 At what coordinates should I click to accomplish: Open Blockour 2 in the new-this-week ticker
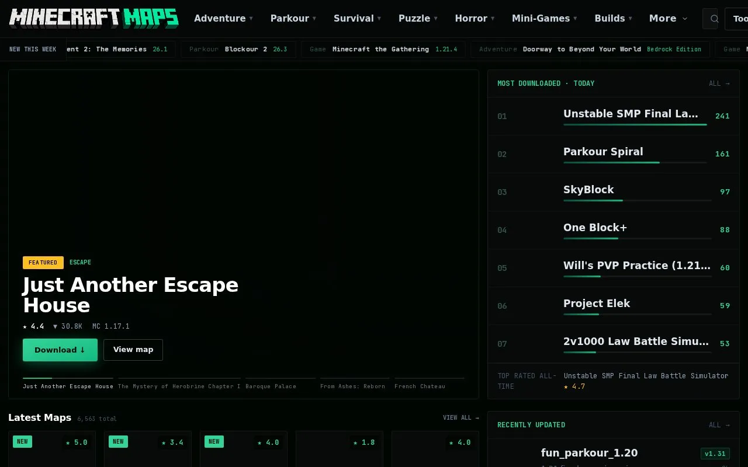(238, 49)
